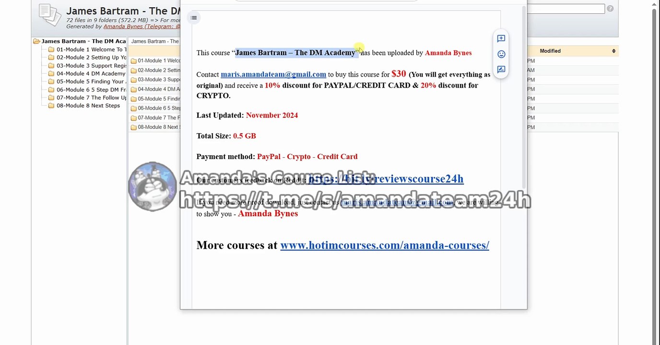This screenshot has height=345, width=660.
Task: Click the Modified column header
Action: pos(550,51)
